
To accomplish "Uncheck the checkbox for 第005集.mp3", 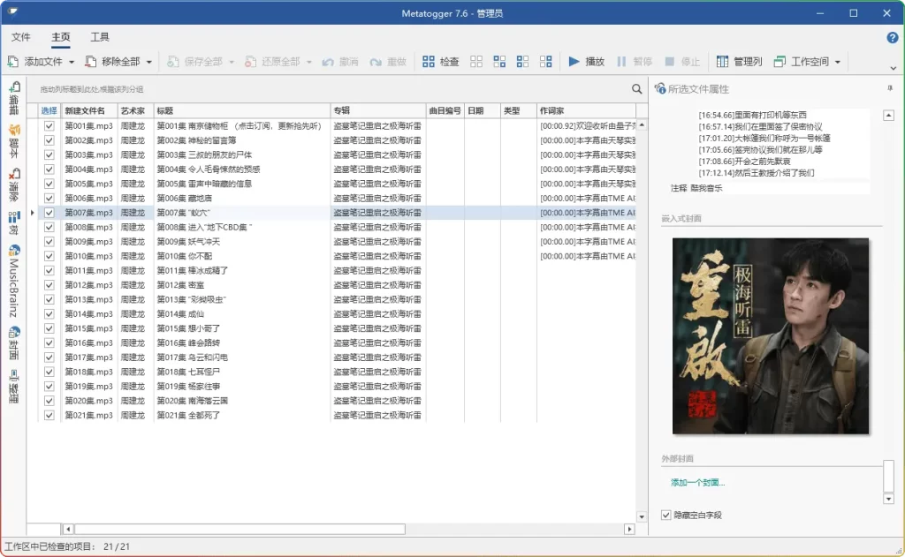I will click(49, 184).
